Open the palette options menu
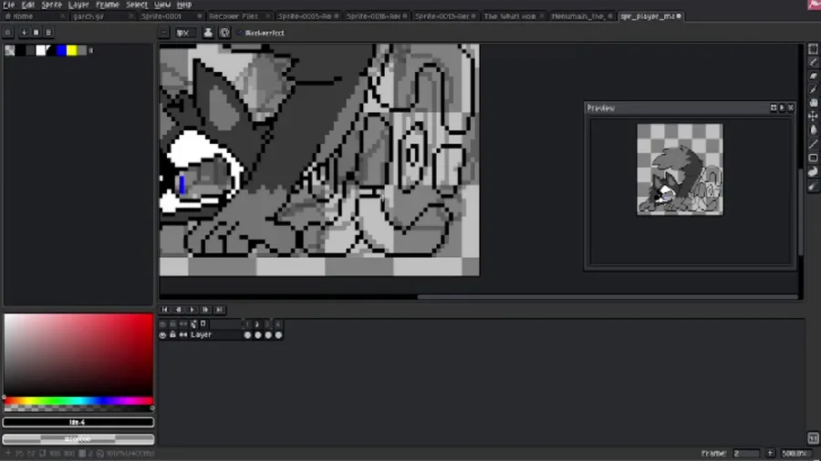Viewport: 821px width, 461px height. click(x=48, y=33)
